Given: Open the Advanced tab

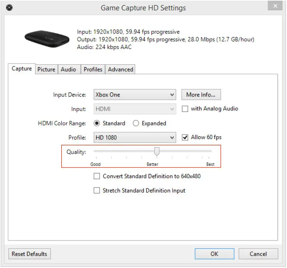Looking at the screenshot, I should [x=120, y=69].
